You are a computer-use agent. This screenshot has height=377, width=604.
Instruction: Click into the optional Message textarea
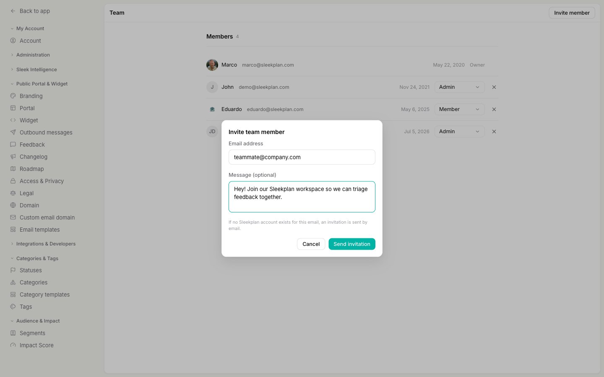coord(302,197)
